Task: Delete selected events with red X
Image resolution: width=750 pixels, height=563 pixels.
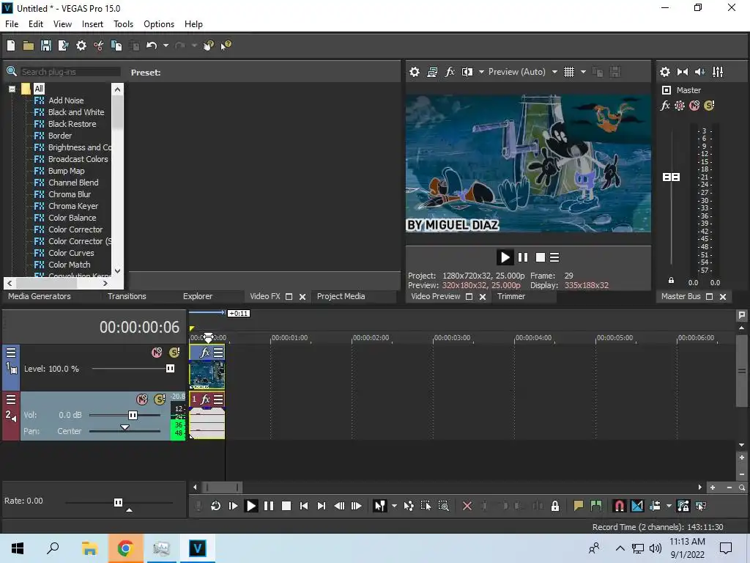Action: coord(467,506)
